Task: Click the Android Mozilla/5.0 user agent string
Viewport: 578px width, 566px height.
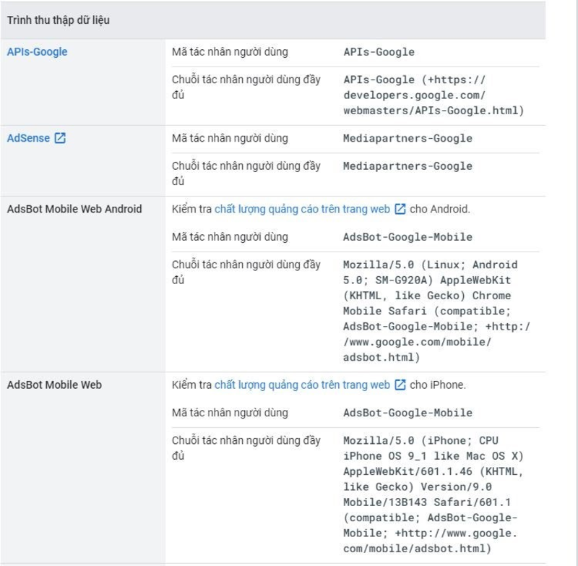Action: click(436, 311)
